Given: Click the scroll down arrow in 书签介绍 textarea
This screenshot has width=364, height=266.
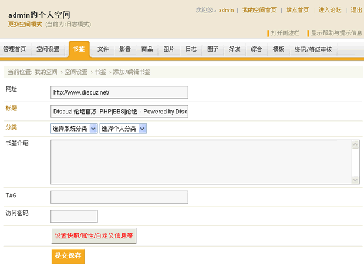Looking at the screenshot, I should 355,180.
